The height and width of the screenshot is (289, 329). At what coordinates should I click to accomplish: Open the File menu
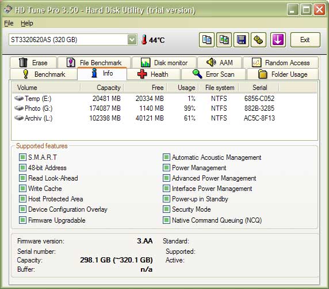point(9,23)
